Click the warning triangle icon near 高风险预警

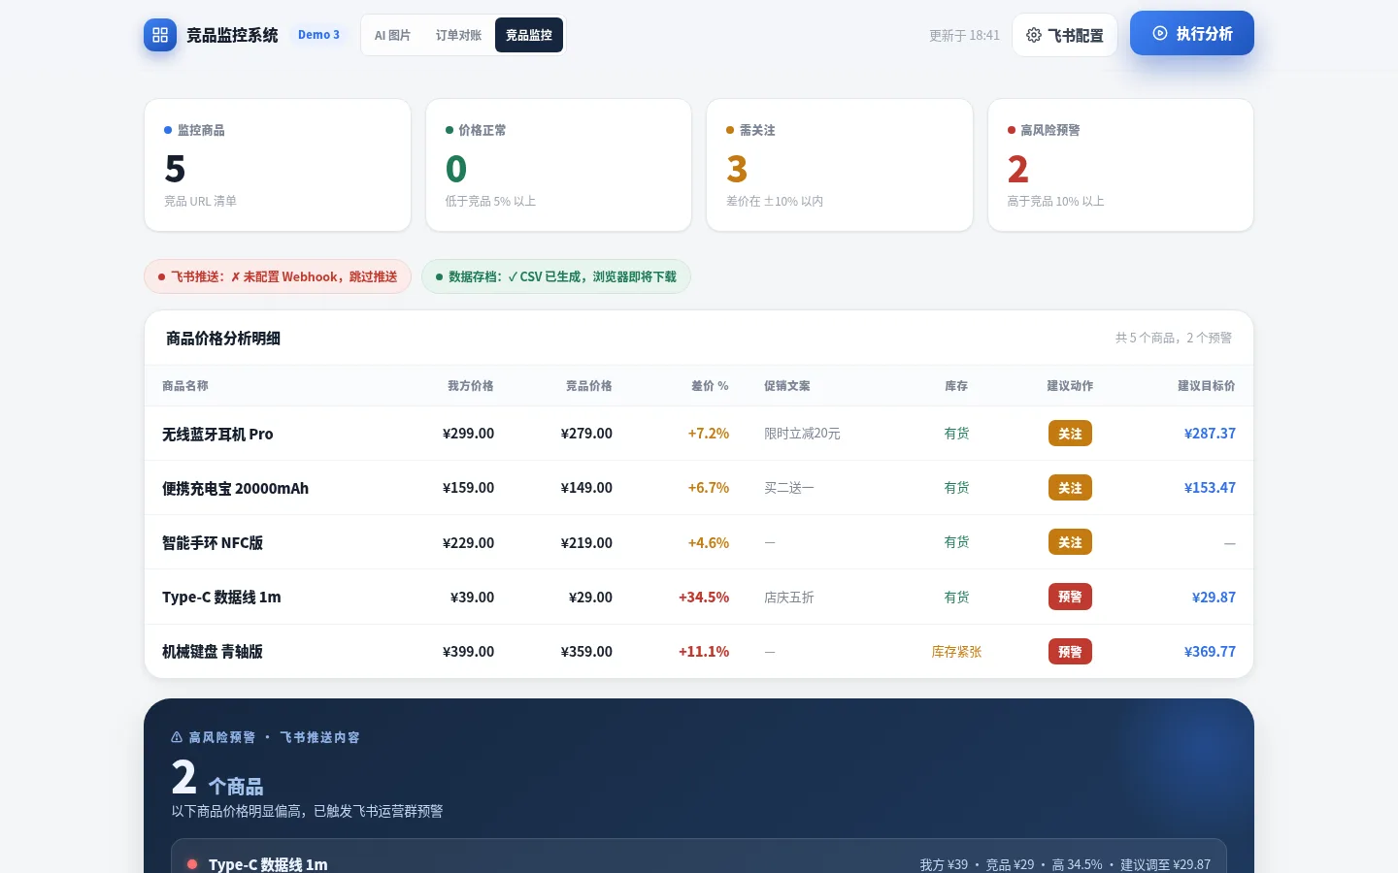[177, 737]
